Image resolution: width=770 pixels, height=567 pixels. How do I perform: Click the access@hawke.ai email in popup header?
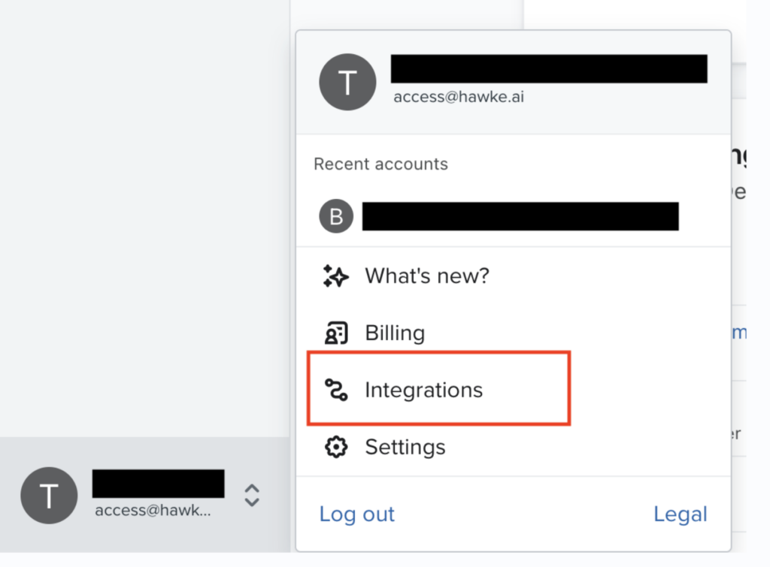[x=459, y=97]
